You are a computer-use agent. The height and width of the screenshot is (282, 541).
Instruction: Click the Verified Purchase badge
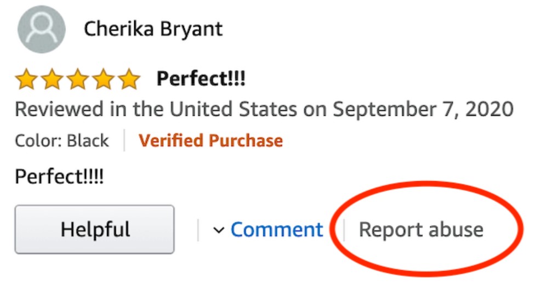tap(210, 140)
